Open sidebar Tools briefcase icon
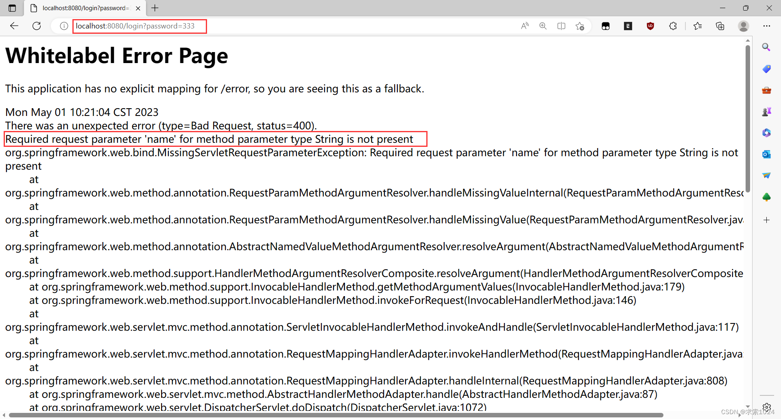781x419 pixels. tap(766, 90)
